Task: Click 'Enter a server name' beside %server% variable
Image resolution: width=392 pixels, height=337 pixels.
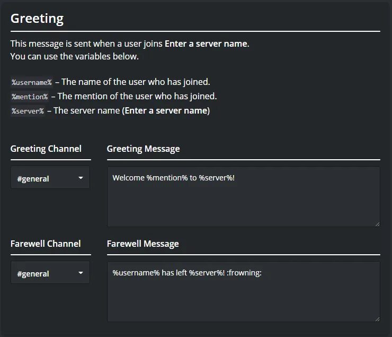Action: (x=166, y=111)
